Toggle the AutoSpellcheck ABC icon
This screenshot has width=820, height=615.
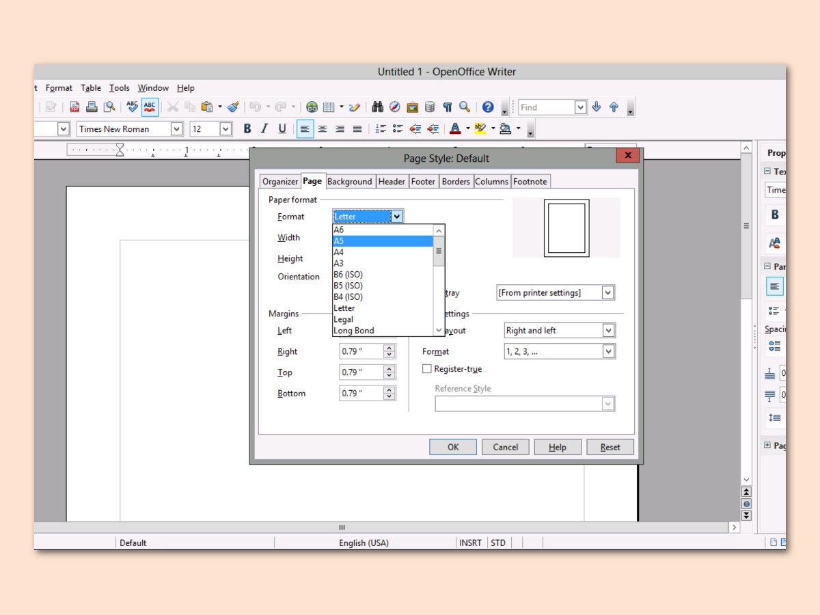150,107
